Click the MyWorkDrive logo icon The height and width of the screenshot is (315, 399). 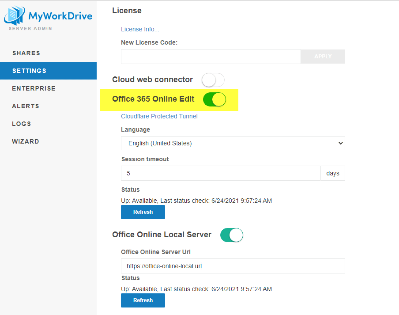click(14, 16)
